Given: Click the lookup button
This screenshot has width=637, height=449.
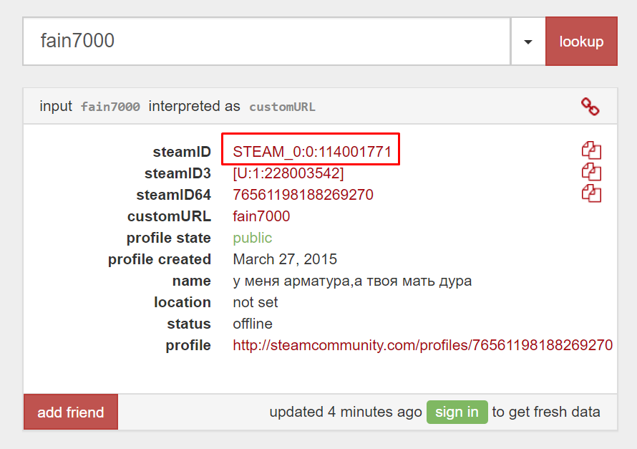Looking at the screenshot, I should (x=581, y=41).
